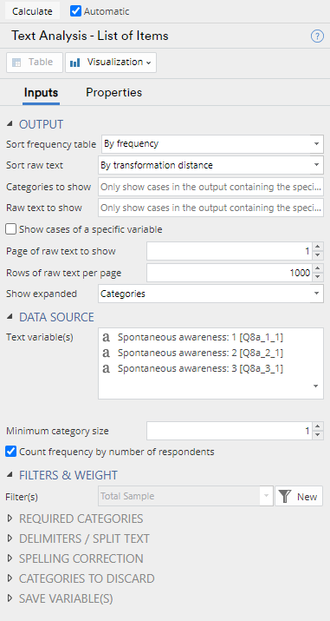Click the filter funnel New button
The height and width of the screenshot is (621, 330).
pos(299,496)
